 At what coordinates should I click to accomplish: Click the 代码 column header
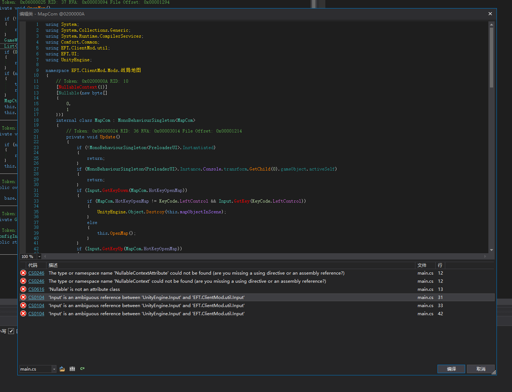click(x=33, y=265)
